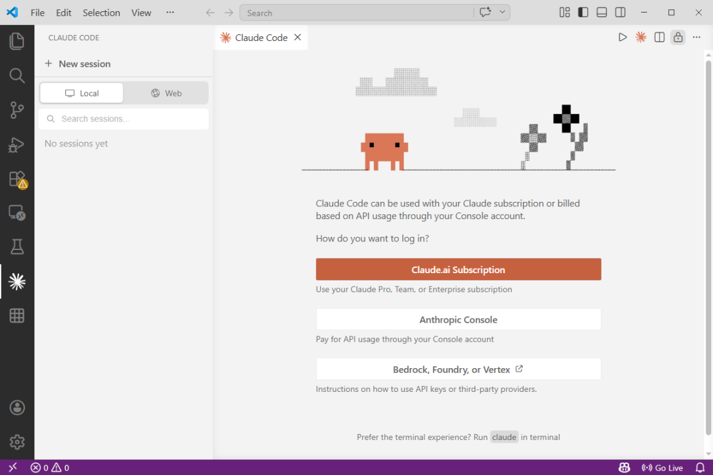Open the grid icon view in activity bar

[x=17, y=315]
